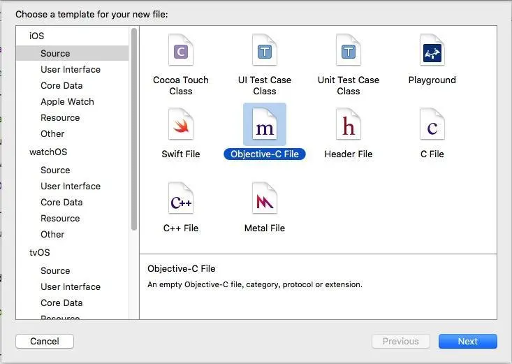Click the Next button

[468, 341]
